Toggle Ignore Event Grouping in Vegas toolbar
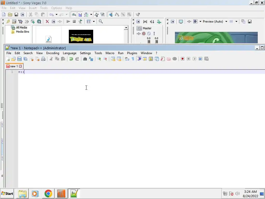This screenshot has height=199, width=265. coord(102,15)
